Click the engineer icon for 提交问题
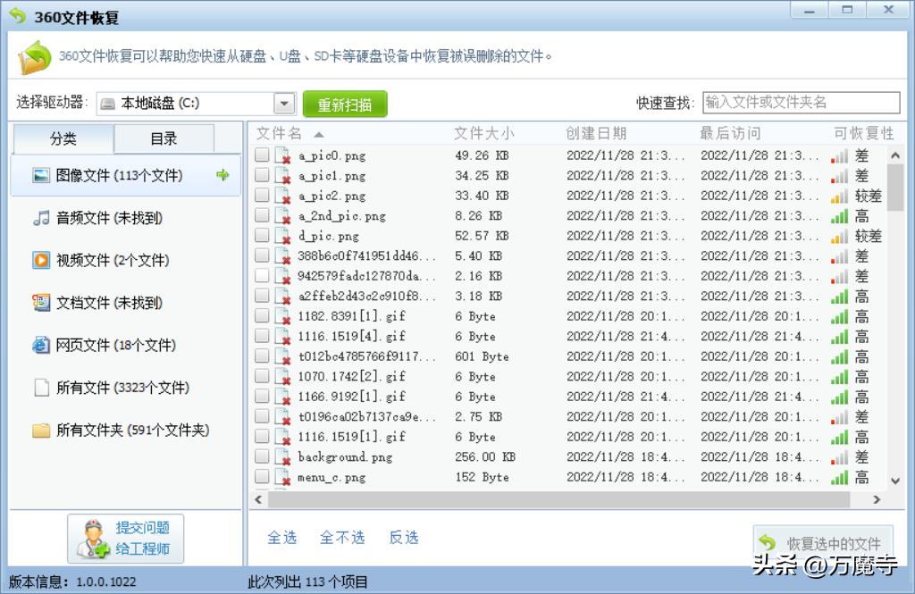Screen dimensions: 915x594 [92, 537]
